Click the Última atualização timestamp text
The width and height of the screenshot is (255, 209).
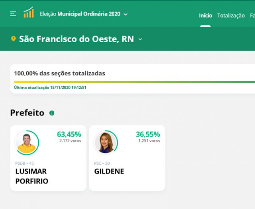coord(50,88)
